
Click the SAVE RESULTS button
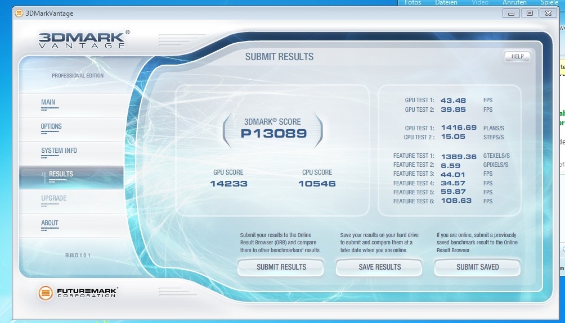(379, 267)
